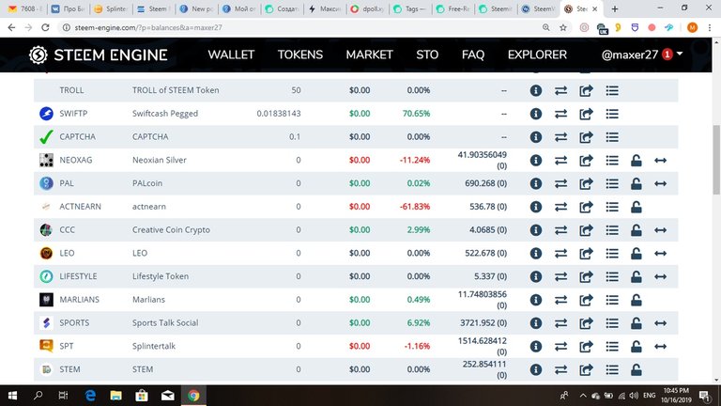Image resolution: width=721 pixels, height=406 pixels.
Task: Open history list icon in LEO row
Action: pyautogui.click(x=611, y=253)
